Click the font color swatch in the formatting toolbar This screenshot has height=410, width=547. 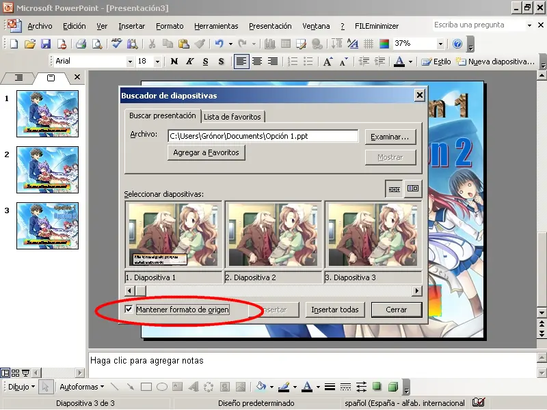click(x=399, y=61)
